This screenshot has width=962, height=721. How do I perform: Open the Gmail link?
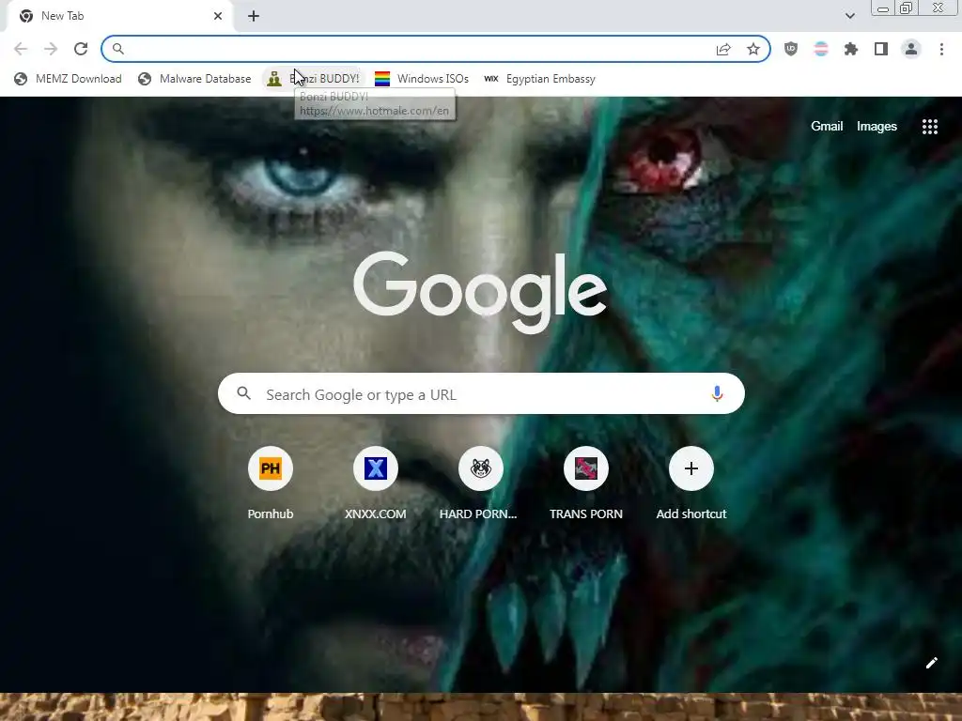827,127
